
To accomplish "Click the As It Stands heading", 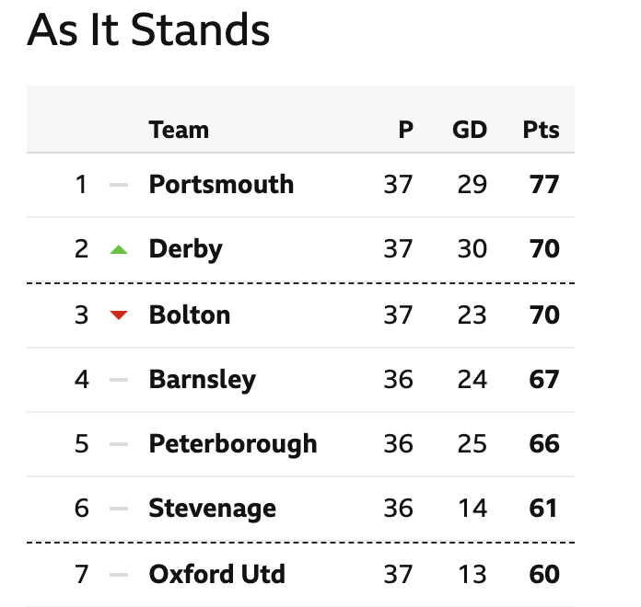I will 148,29.
